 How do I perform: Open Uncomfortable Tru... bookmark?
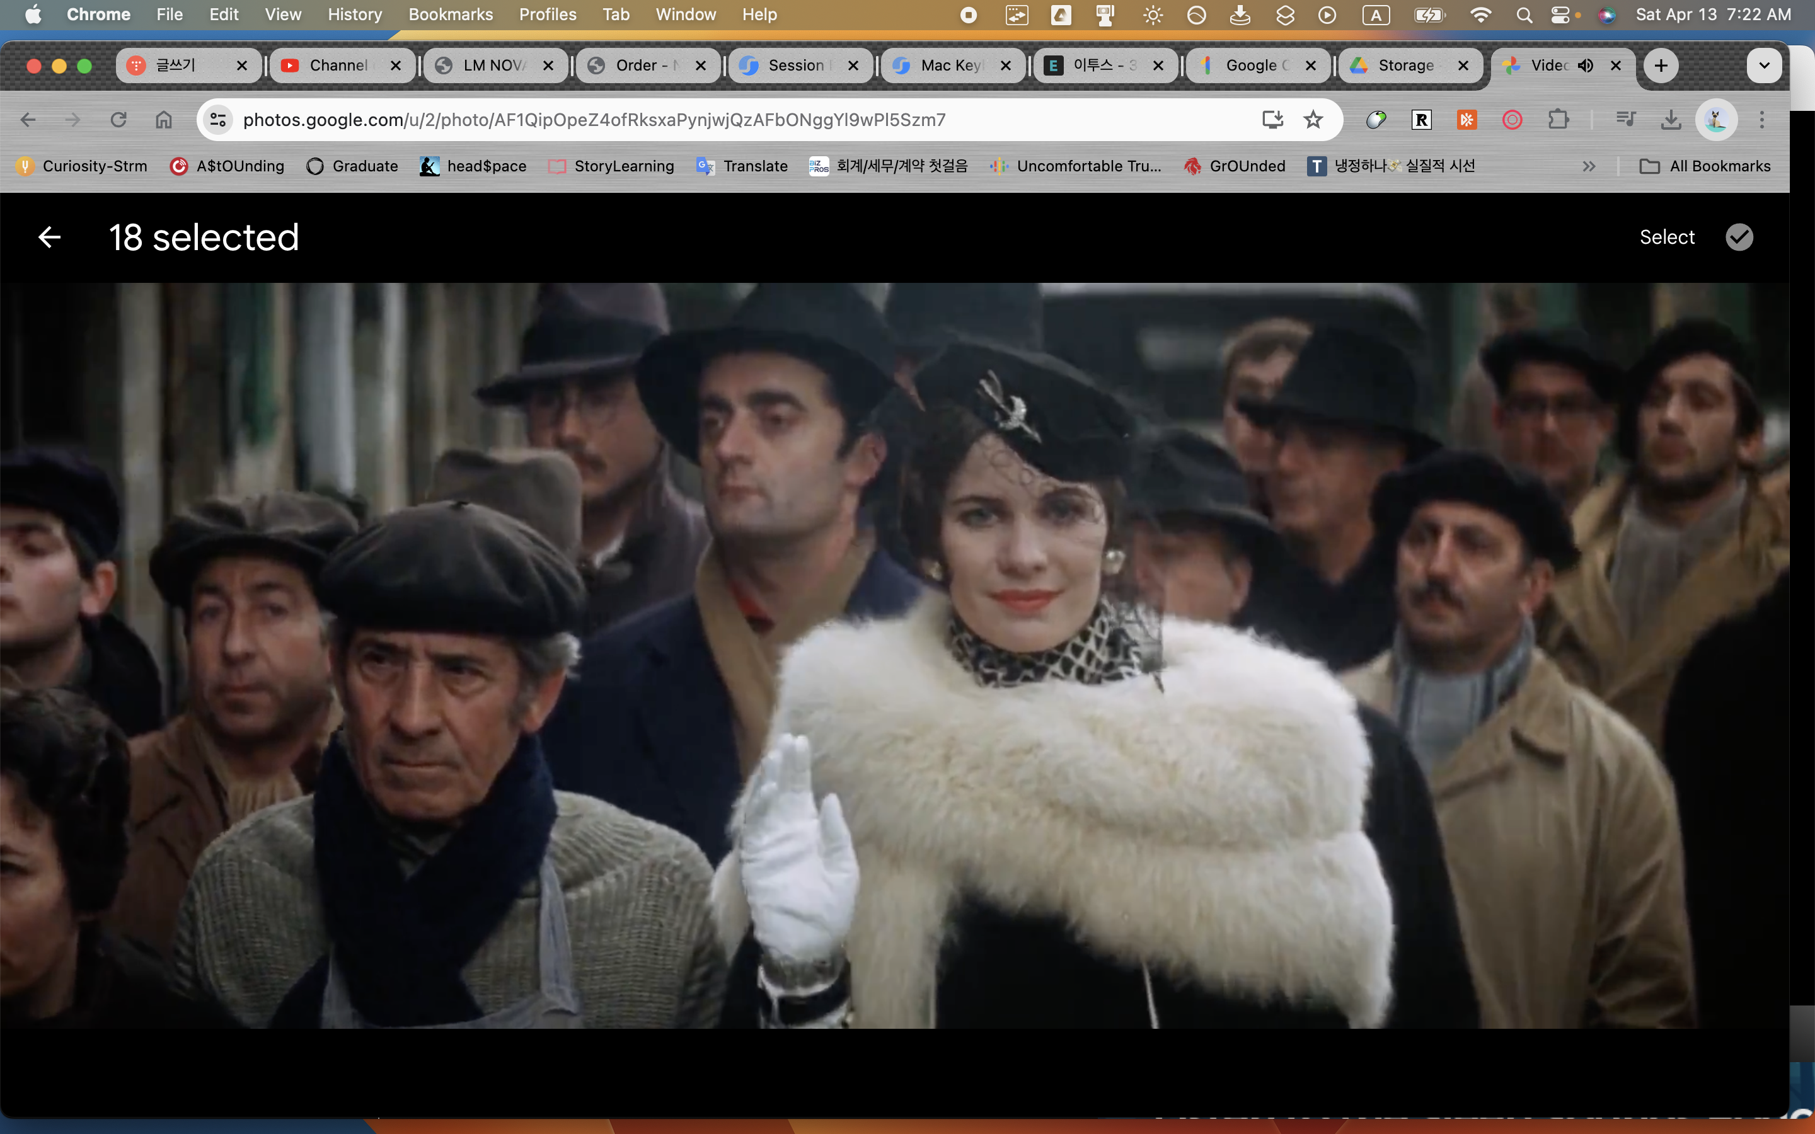tap(1076, 166)
